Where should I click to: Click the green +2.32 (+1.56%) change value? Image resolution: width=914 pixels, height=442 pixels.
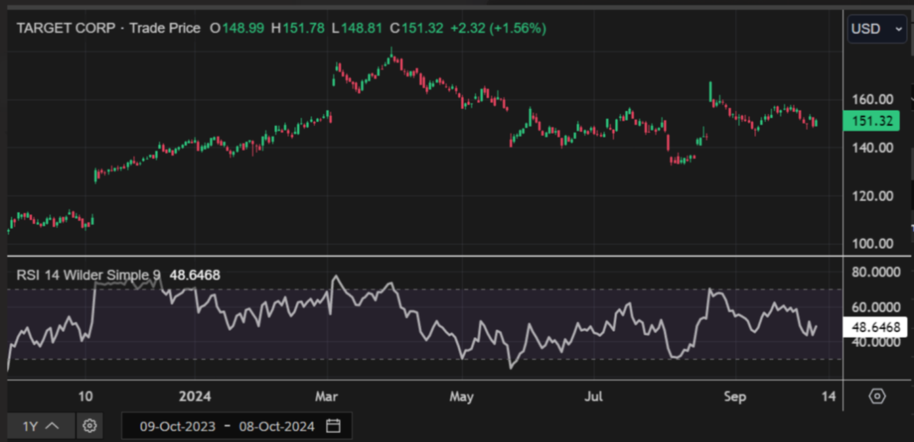click(498, 28)
